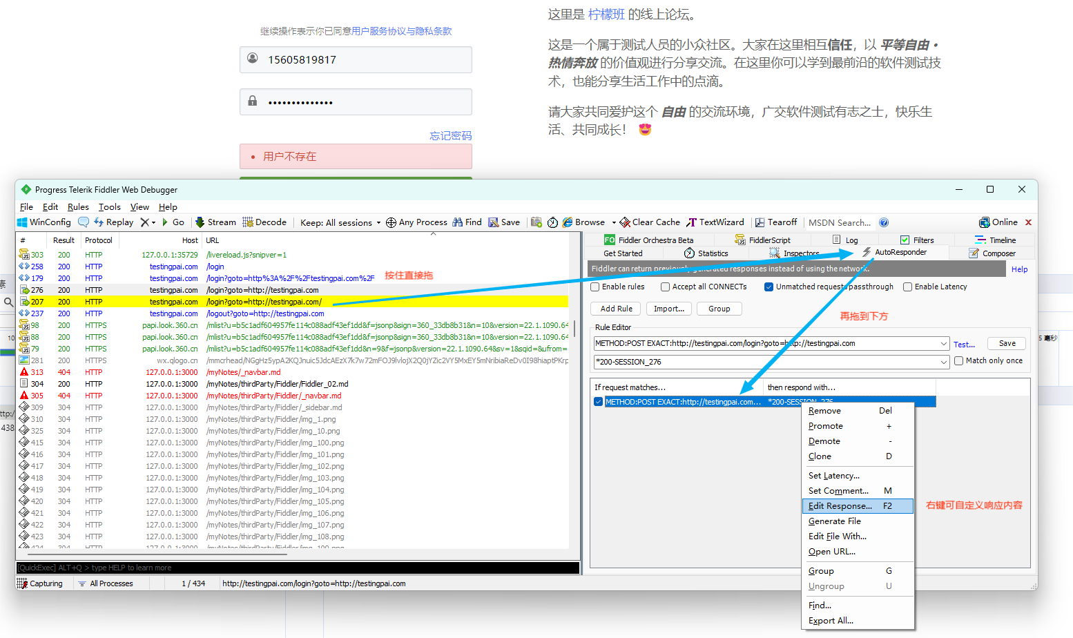Click the MSDN Search field
The height and width of the screenshot is (638, 1073).
840,222
